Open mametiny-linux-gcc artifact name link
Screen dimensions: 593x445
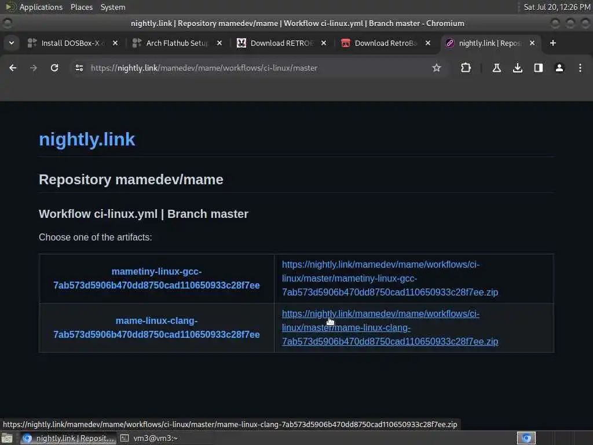coord(156,279)
